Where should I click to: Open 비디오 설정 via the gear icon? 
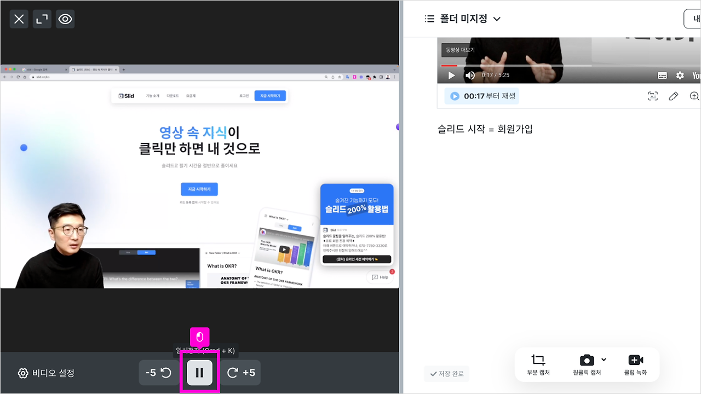click(x=22, y=373)
